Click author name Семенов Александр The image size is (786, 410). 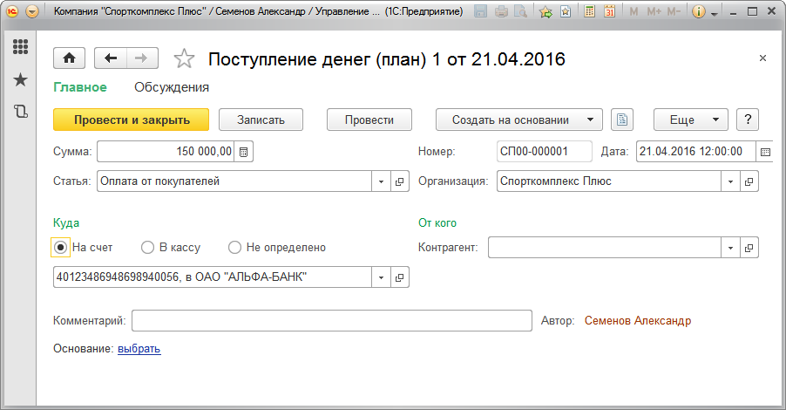pos(638,321)
